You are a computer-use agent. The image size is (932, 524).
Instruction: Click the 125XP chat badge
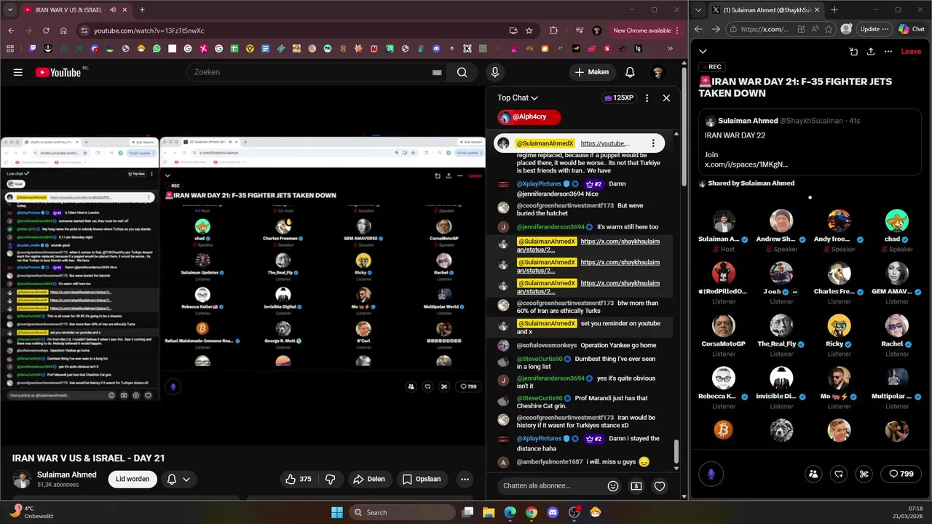[619, 98]
